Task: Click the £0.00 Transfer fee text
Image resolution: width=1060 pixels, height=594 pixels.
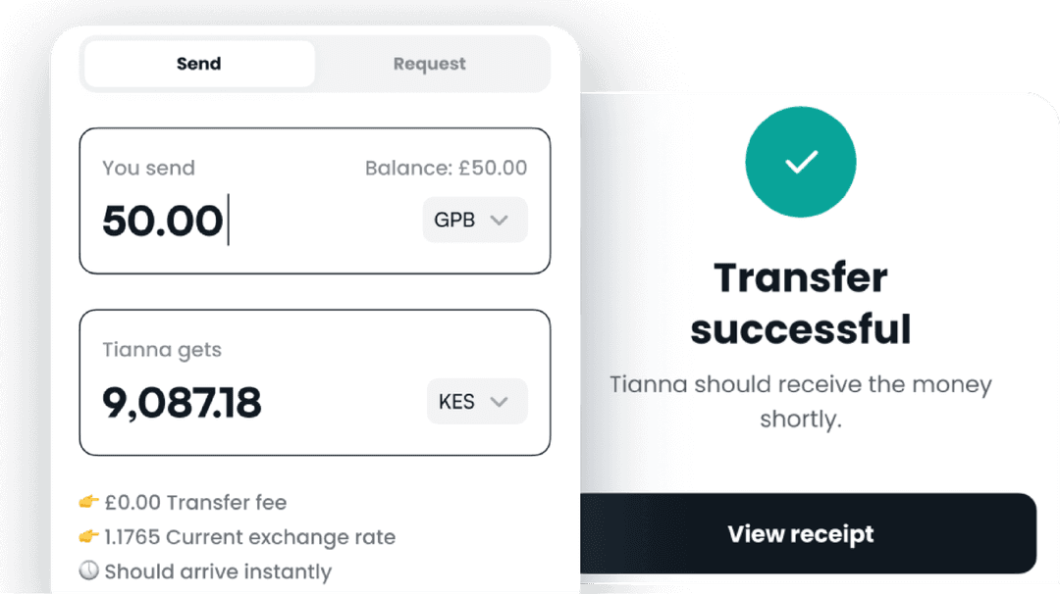Action: (x=195, y=503)
